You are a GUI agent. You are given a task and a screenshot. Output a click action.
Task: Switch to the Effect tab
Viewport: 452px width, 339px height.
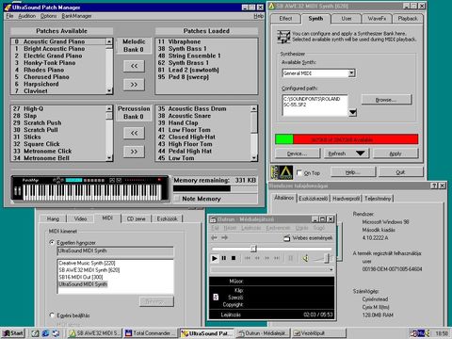tap(285, 19)
